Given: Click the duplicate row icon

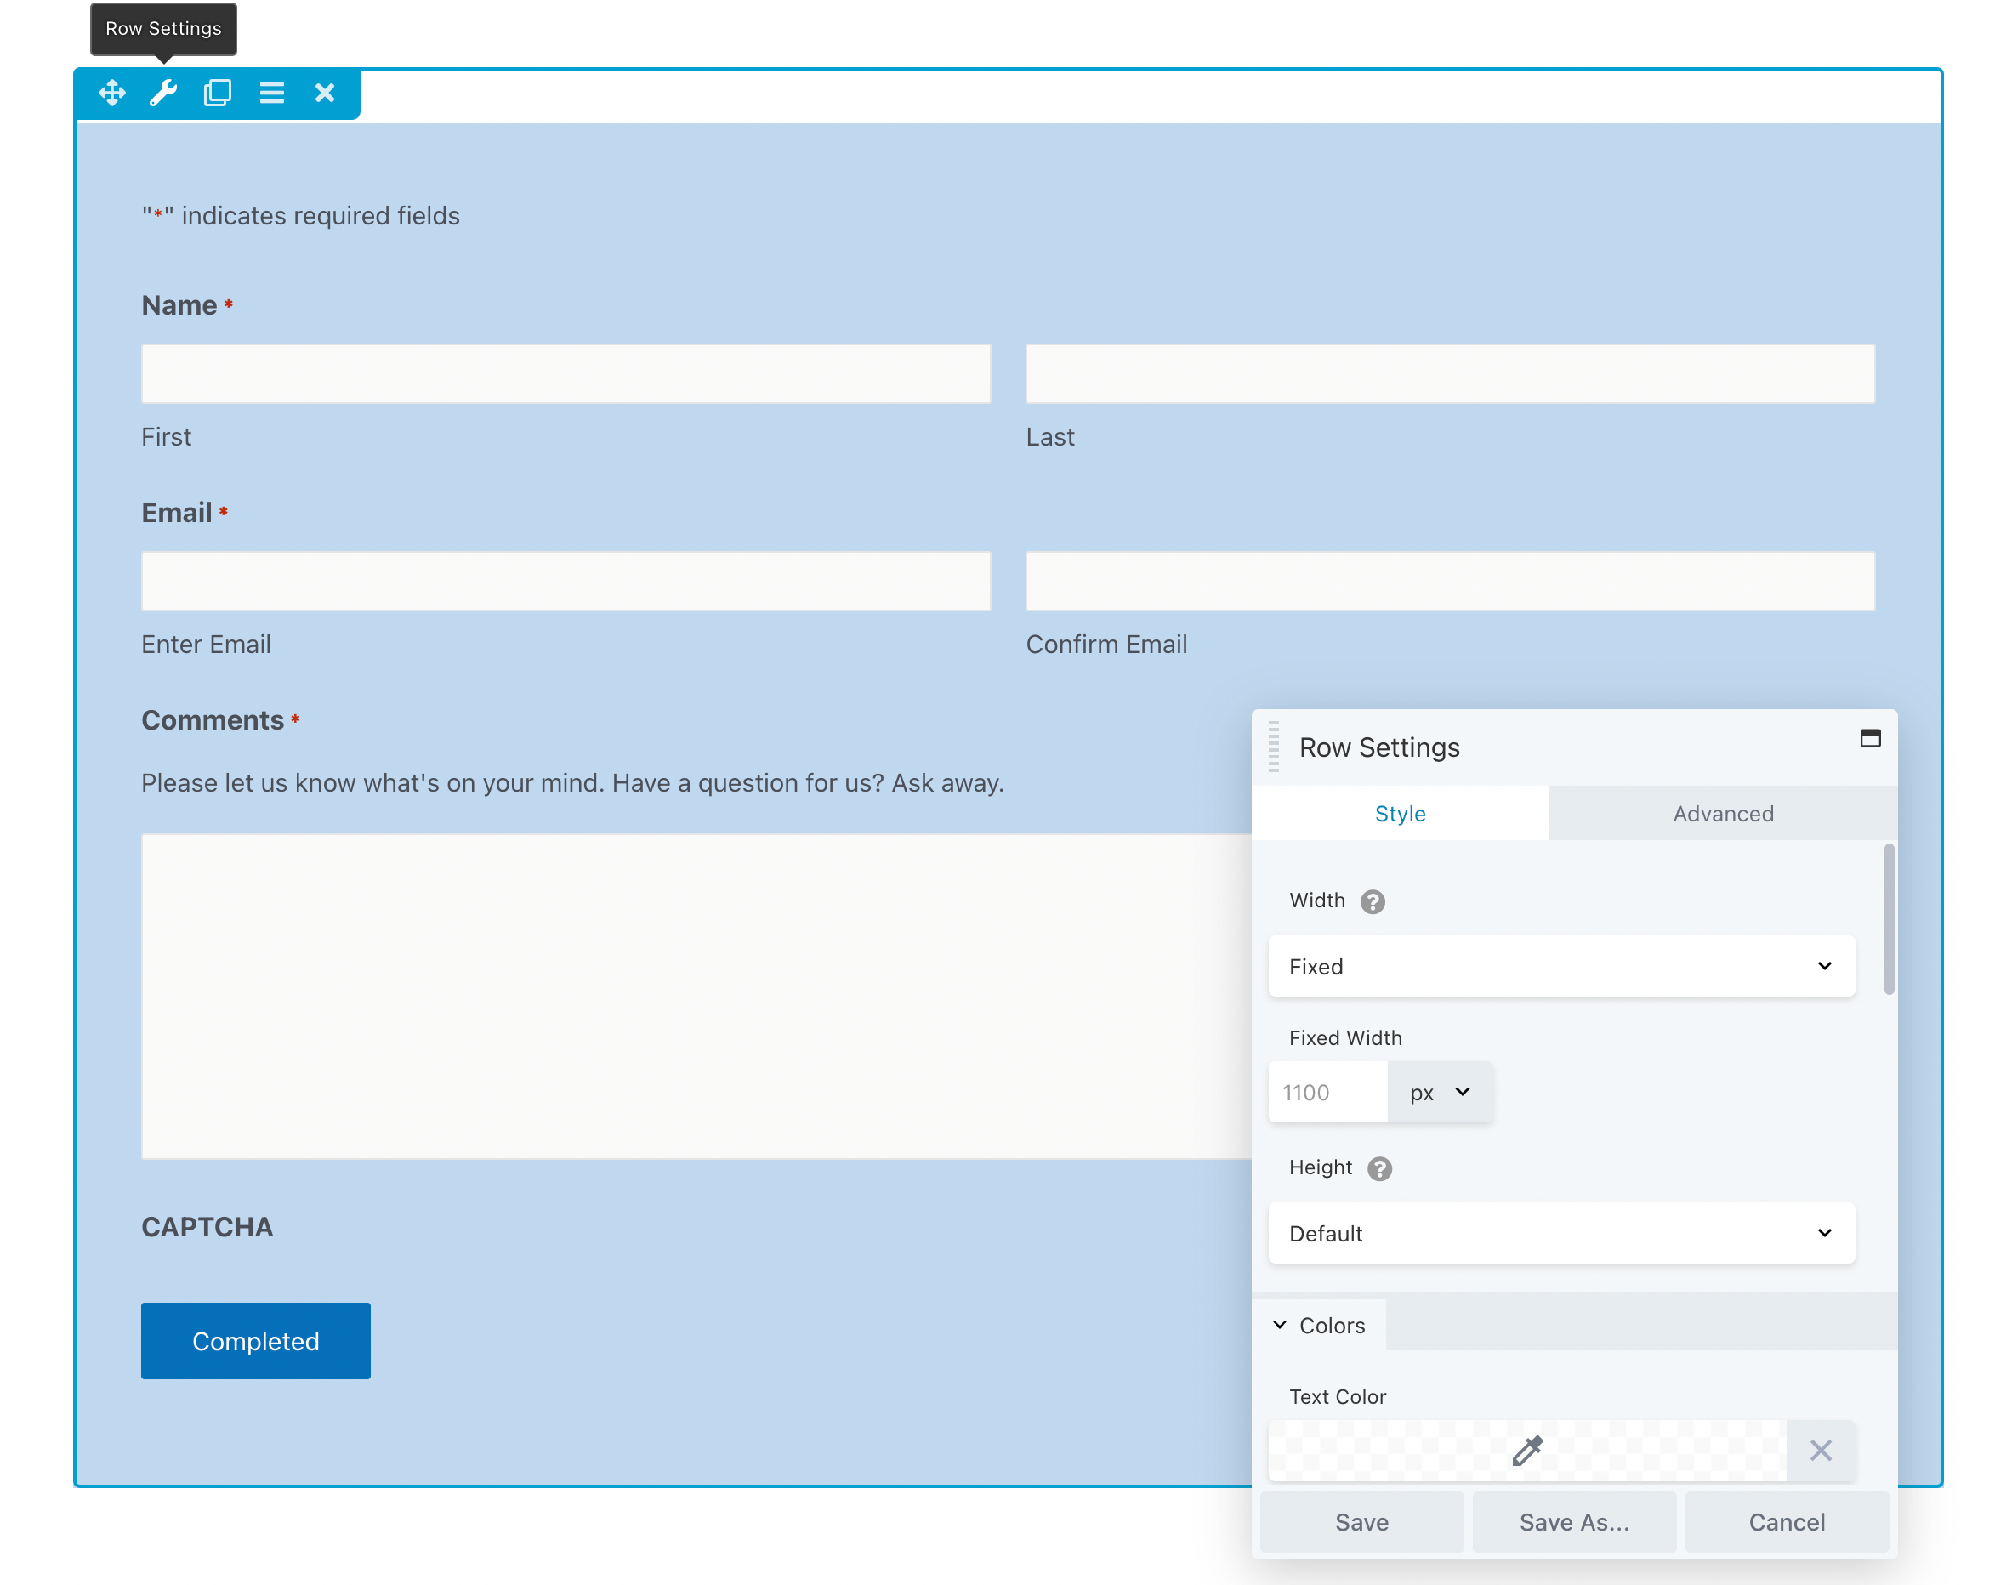Looking at the screenshot, I should 217,93.
